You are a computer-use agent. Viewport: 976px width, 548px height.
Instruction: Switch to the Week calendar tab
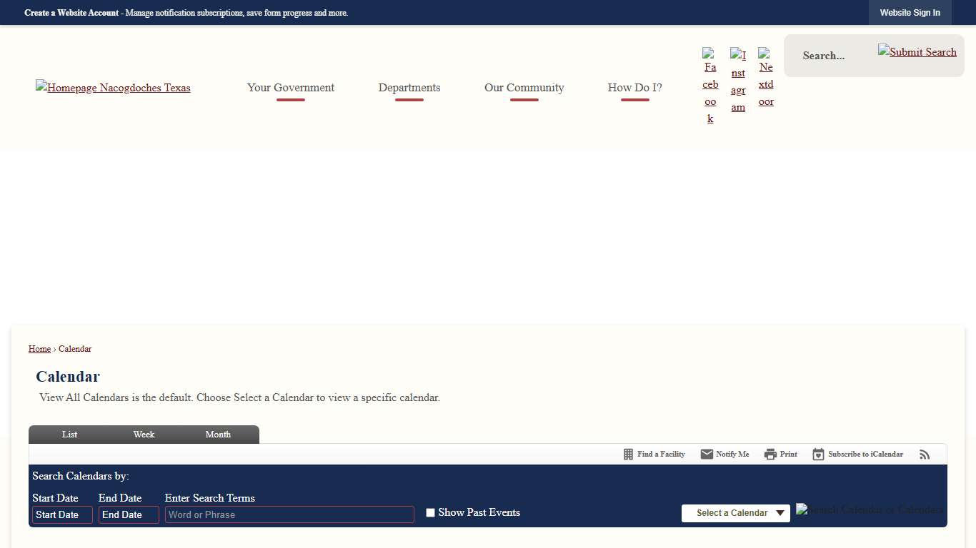point(144,435)
